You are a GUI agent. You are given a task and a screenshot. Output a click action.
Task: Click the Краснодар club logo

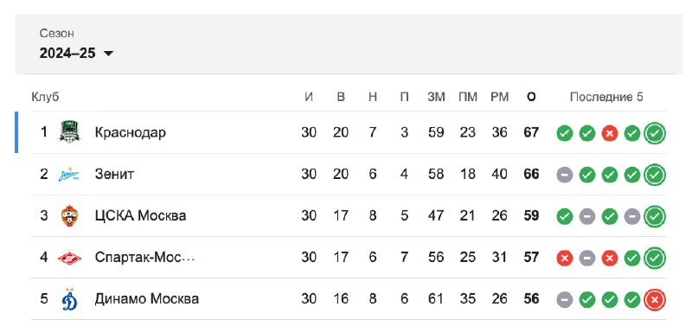[x=70, y=132]
